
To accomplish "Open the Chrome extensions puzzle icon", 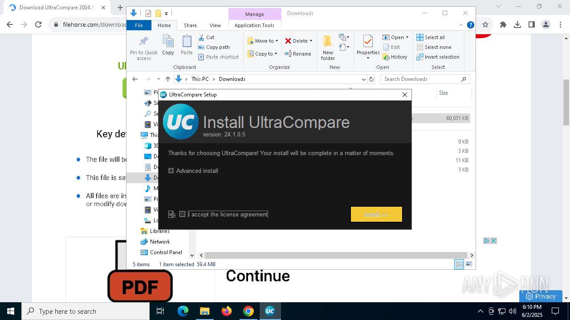I will click(x=503, y=25).
